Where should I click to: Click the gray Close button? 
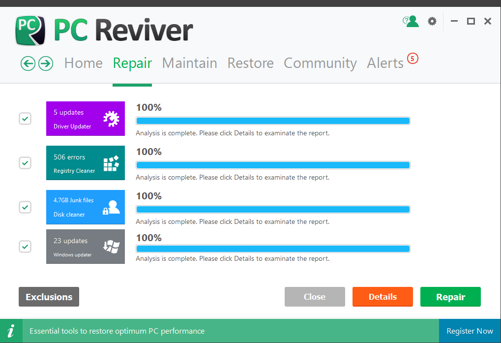click(315, 297)
